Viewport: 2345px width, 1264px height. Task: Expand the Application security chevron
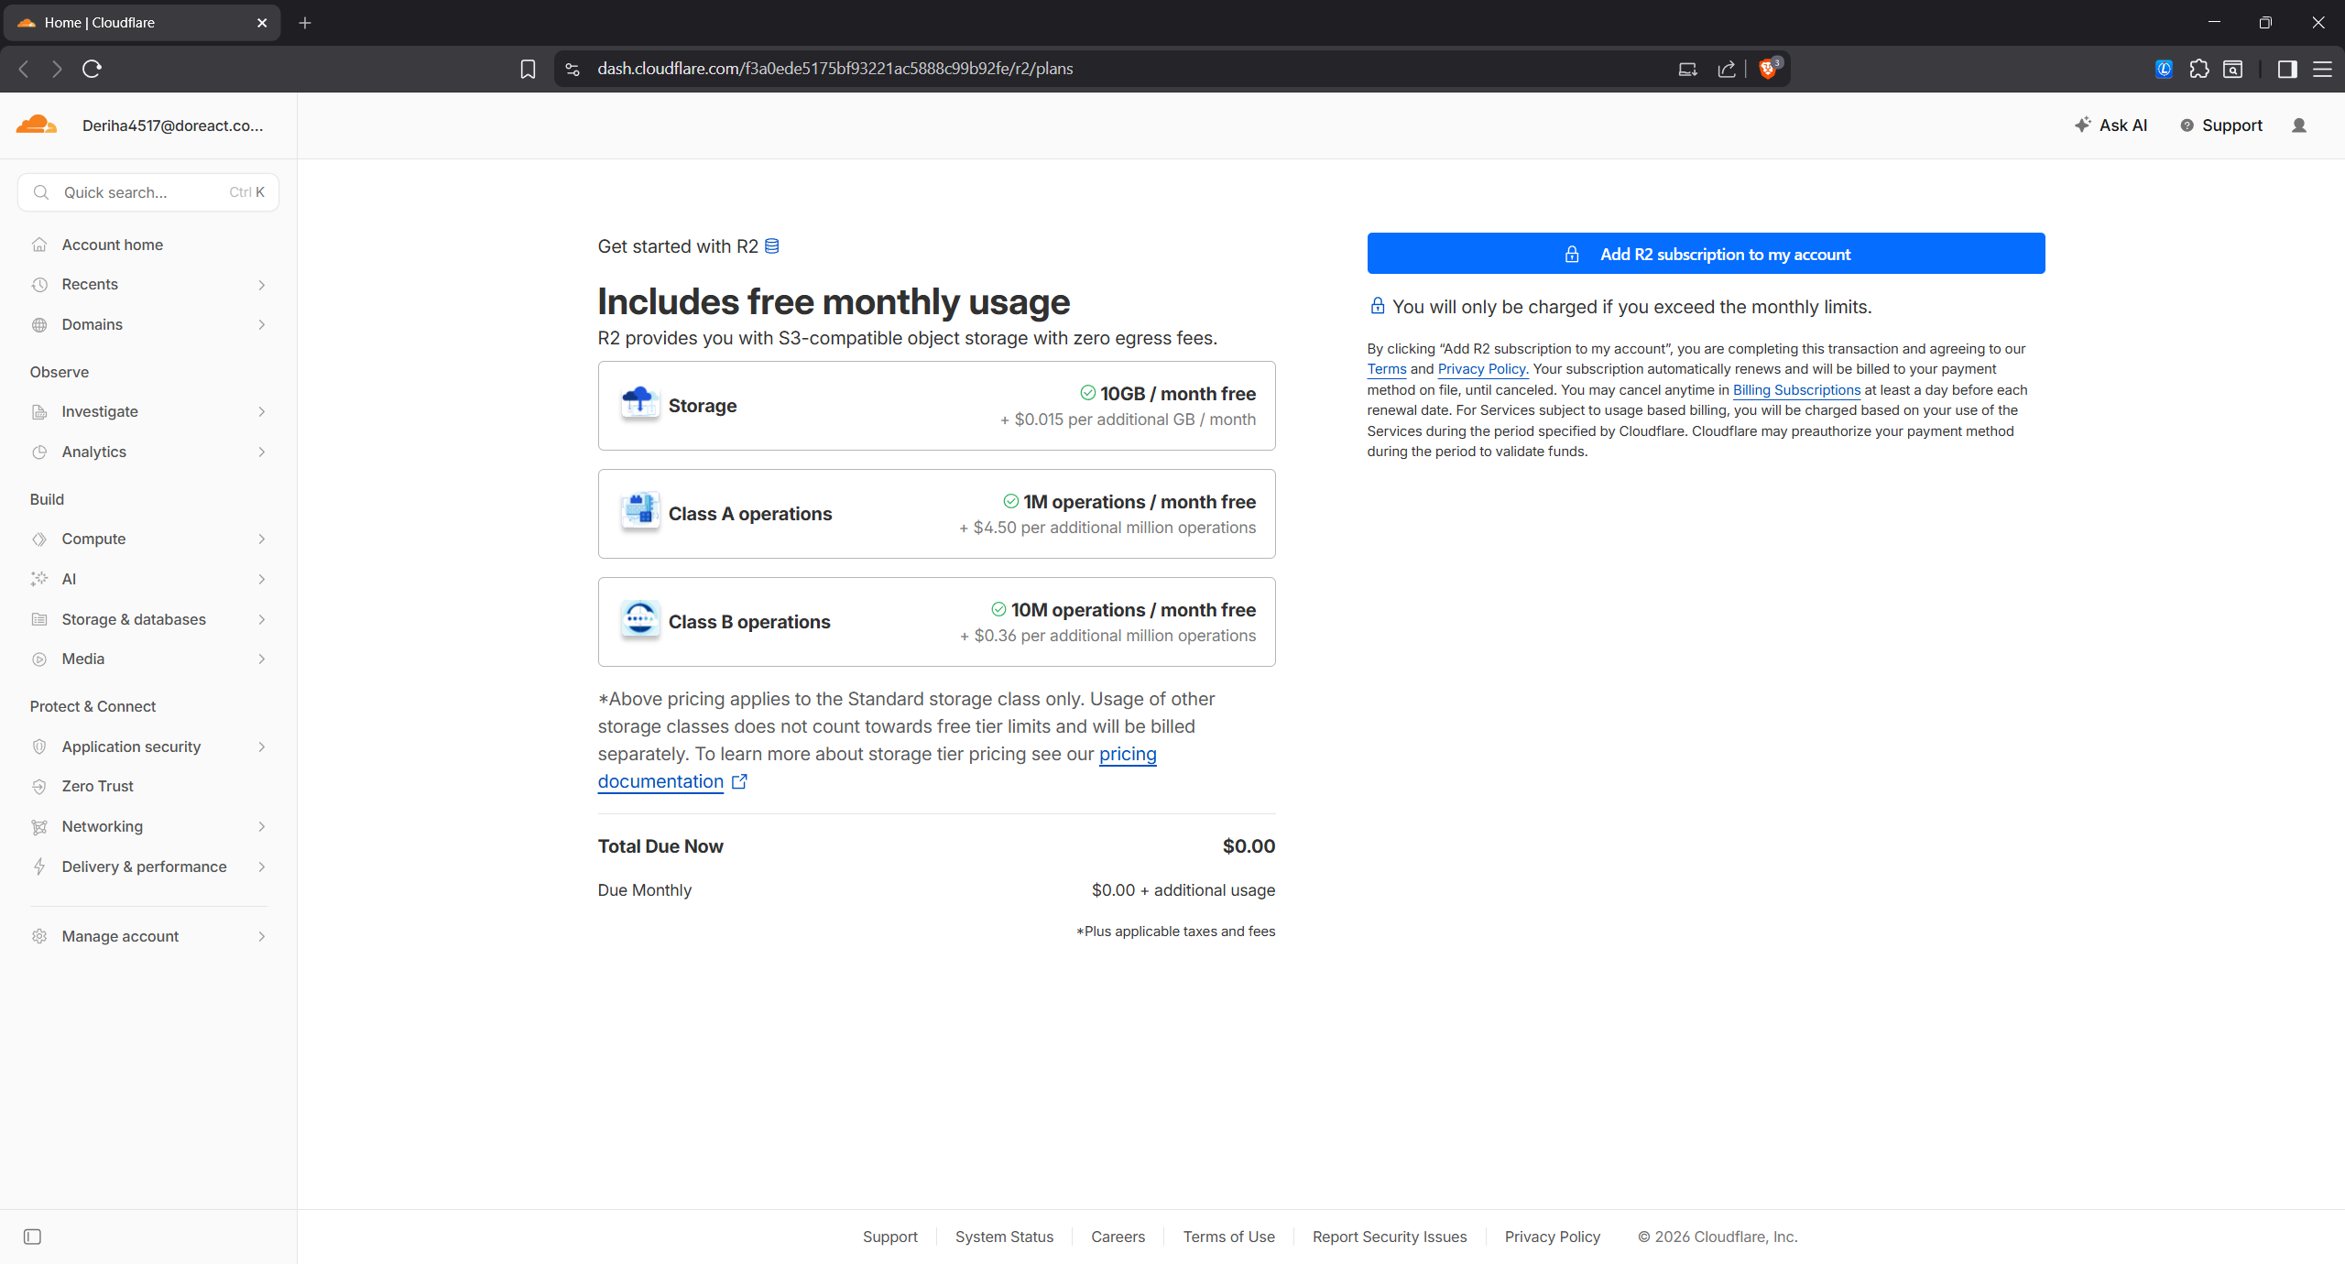tap(262, 746)
